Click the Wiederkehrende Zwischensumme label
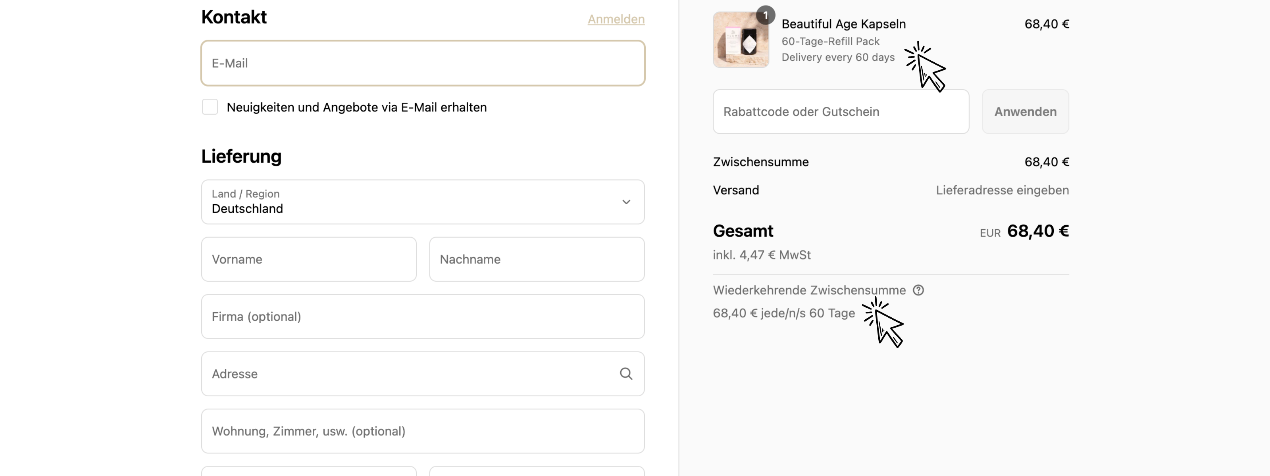Viewport: 1270px width, 476px height. pos(810,290)
